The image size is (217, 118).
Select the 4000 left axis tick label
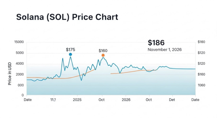point(20,64)
